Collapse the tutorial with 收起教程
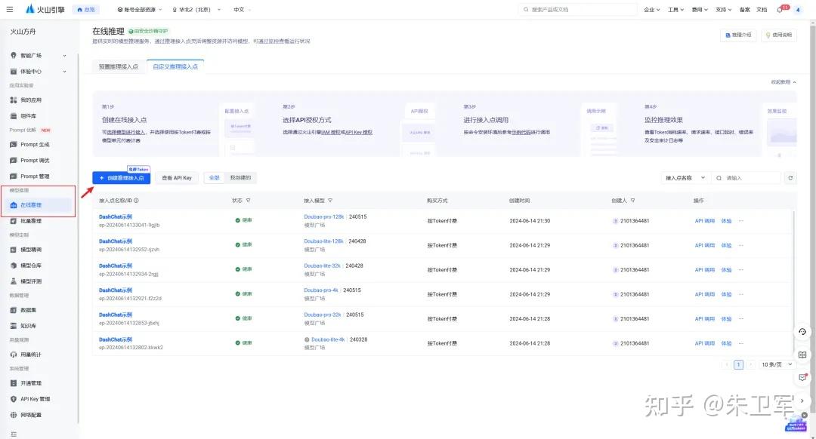 tap(784, 82)
